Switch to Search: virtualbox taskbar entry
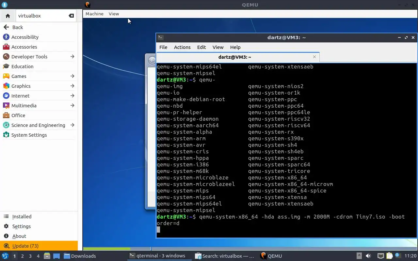Screen dimensions: 418x261 pos(225,256)
